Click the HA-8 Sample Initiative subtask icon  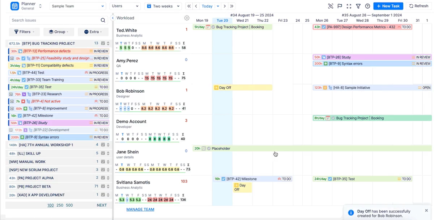(330, 88)
